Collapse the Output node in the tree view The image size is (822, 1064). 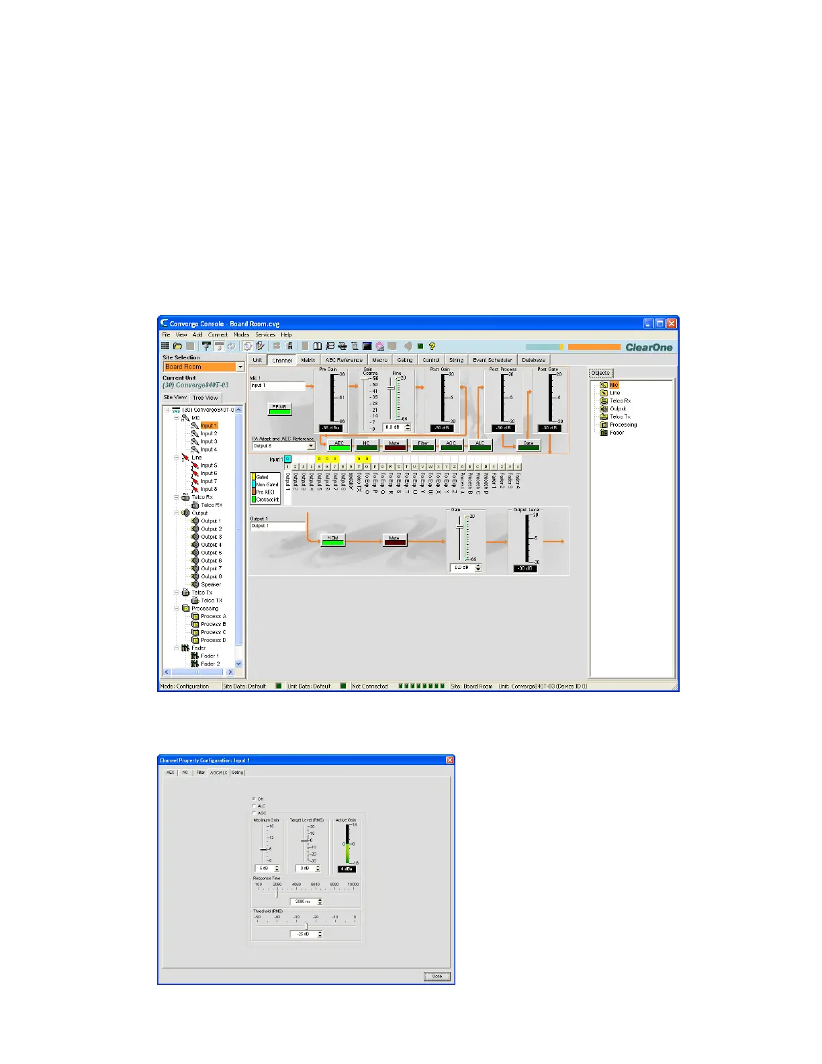click(177, 513)
